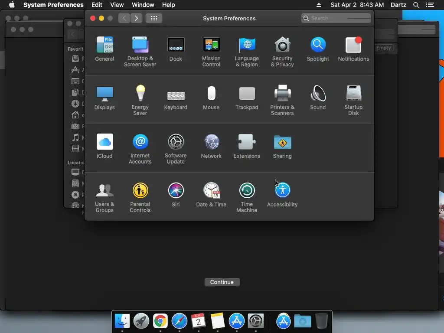The height and width of the screenshot is (333, 444).
Task: Click the Continue button
Action: (x=222, y=282)
